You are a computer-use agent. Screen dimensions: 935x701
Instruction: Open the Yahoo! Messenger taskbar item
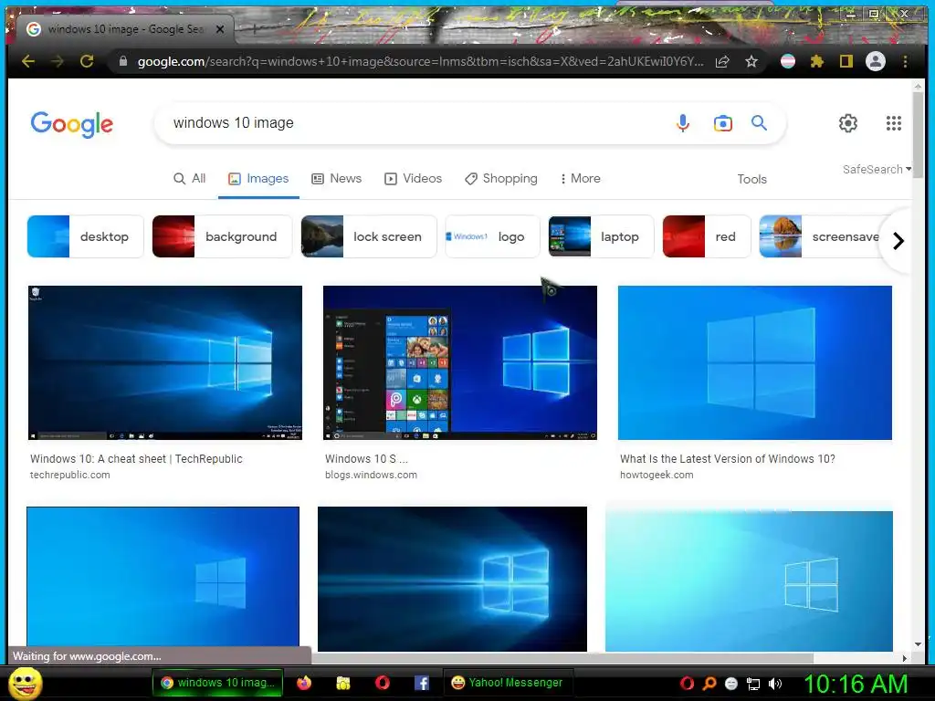click(508, 683)
